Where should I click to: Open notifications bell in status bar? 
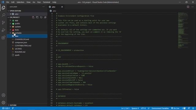(x=193, y=108)
